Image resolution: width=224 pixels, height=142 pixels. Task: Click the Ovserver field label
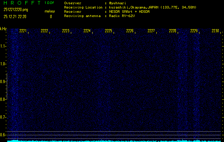(73, 3)
